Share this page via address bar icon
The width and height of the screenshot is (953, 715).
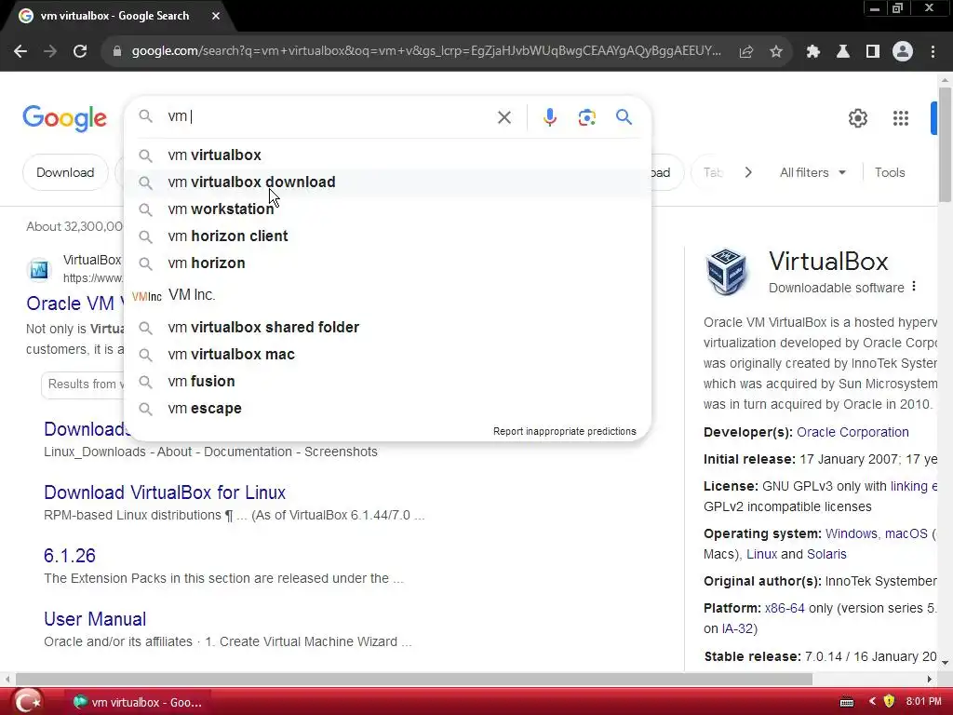point(746,52)
